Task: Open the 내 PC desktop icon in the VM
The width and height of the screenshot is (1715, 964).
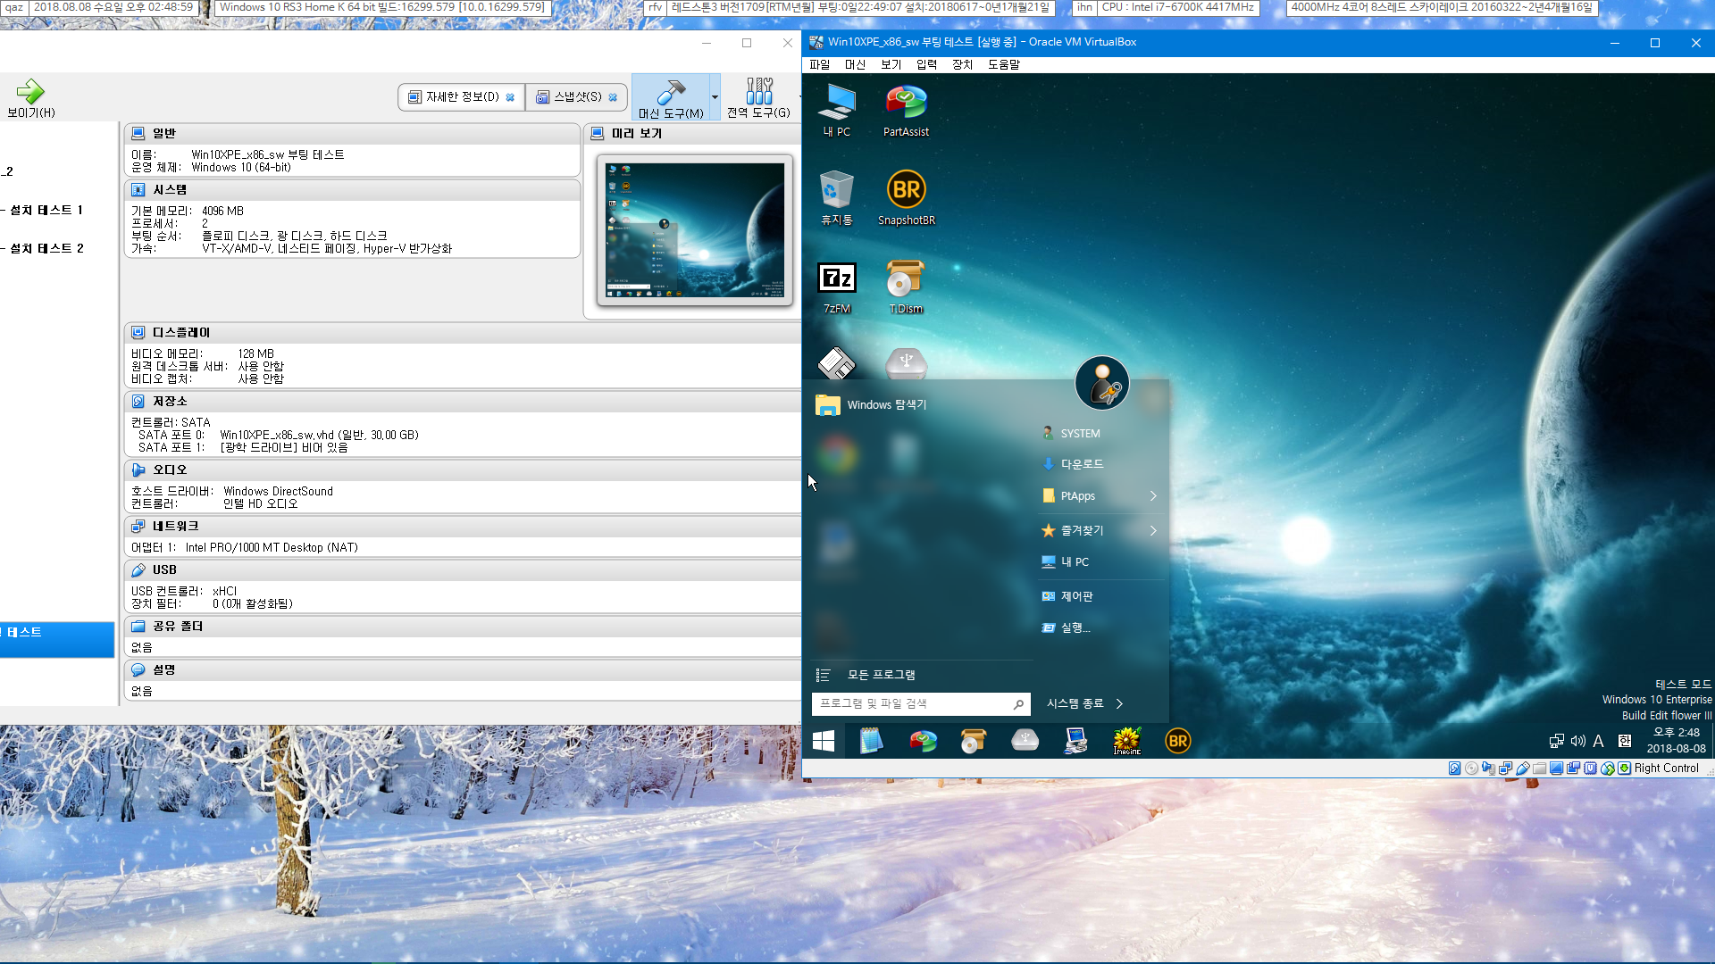Action: coord(837,111)
